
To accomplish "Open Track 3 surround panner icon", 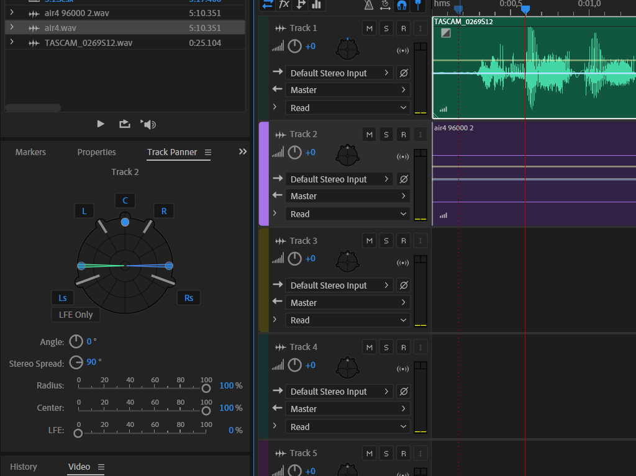I will pos(347,261).
